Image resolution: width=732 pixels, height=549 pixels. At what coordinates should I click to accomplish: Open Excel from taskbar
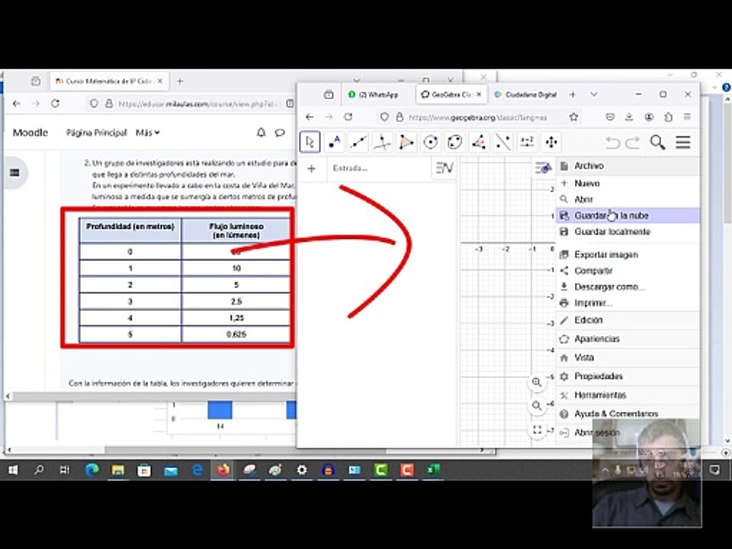pos(434,470)
